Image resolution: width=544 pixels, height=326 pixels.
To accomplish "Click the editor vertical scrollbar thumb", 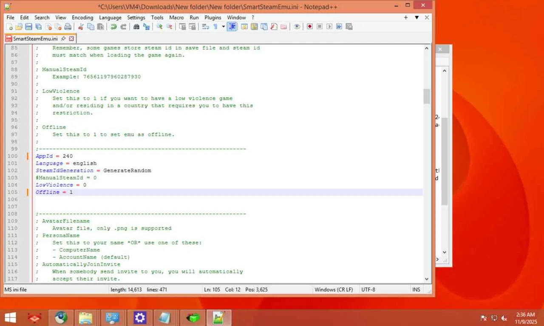I will pos(427,96).
